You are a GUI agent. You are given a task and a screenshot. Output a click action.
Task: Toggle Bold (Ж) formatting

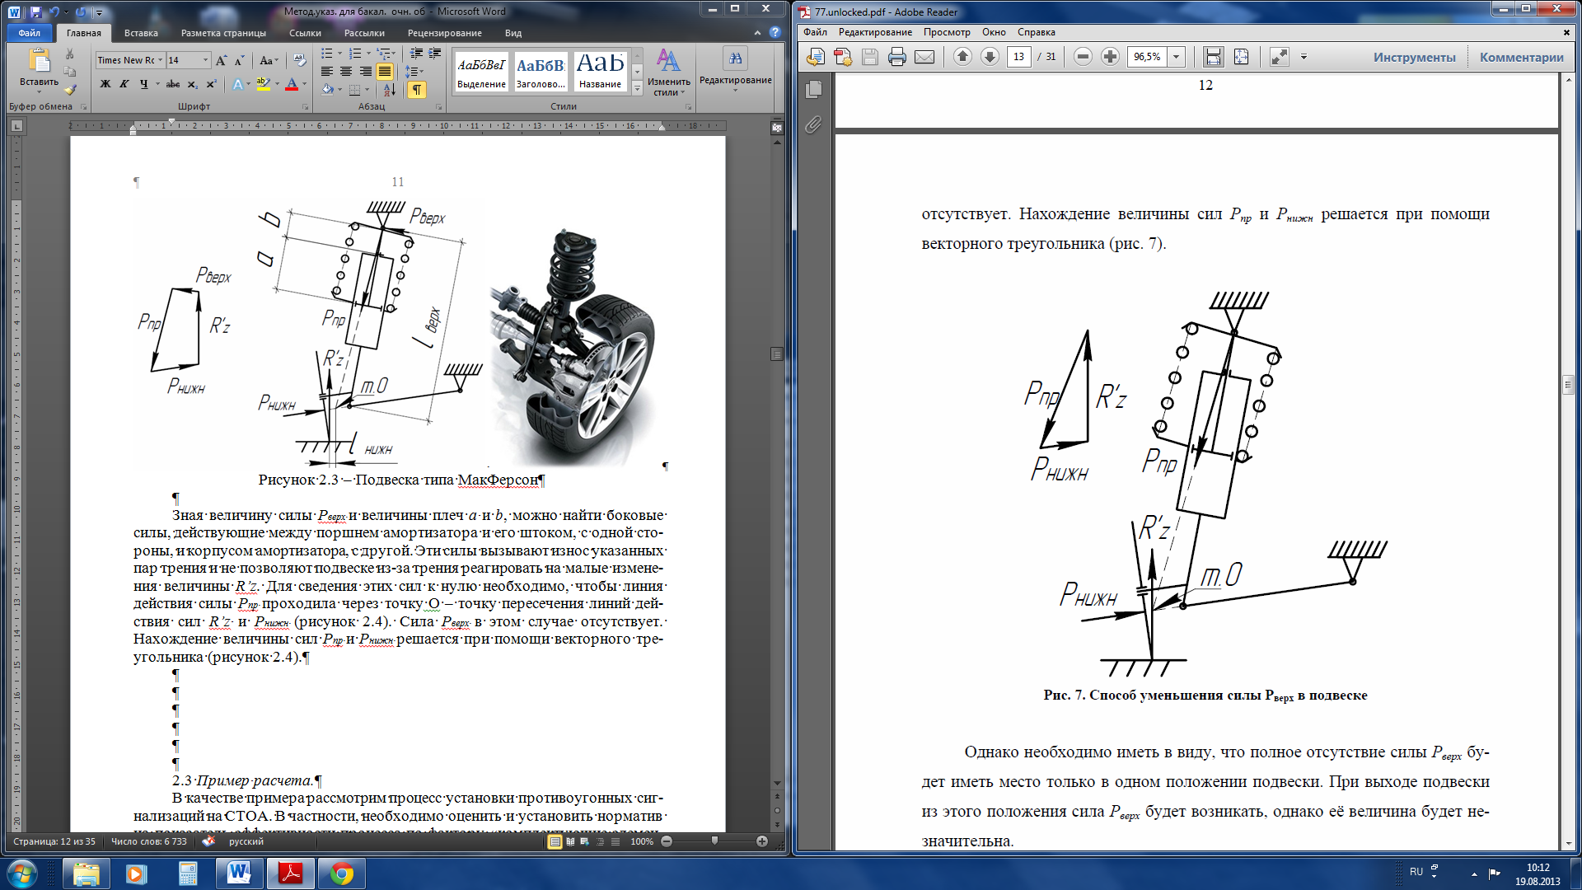(105, 84)
